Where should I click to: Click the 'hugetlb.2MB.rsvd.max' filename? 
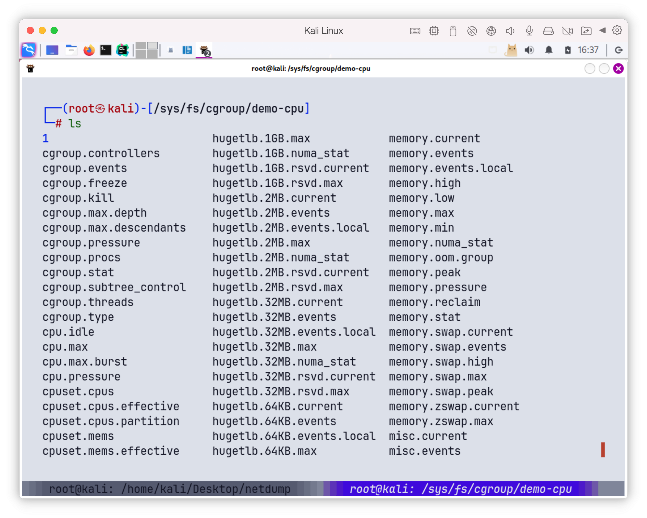(x=277, y=288)
